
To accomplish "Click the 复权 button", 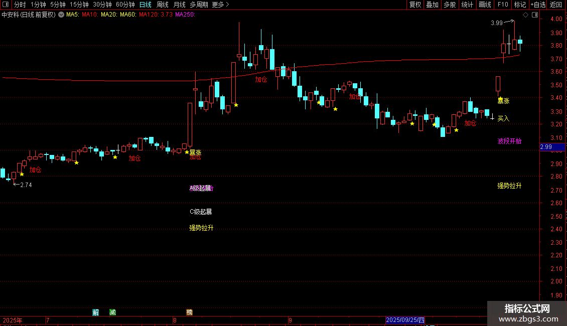I will [x=415, y=5].
